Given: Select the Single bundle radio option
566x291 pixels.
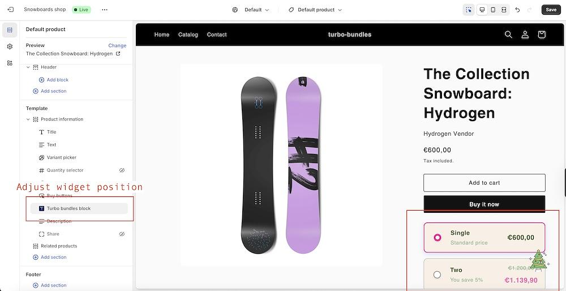Looking at the screenshot, I should pos(438,237).
